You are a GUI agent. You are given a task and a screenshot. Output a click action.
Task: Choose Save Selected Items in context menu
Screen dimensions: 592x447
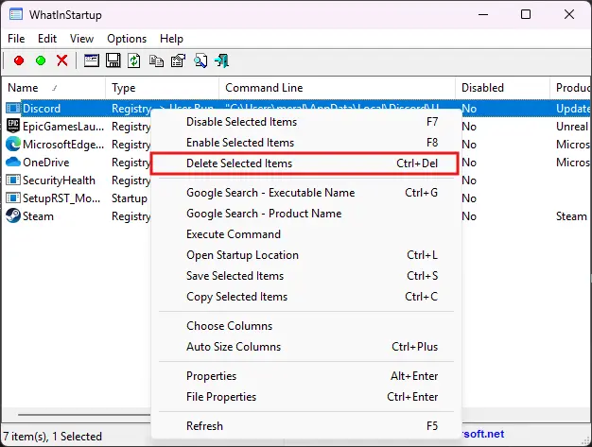point(305,276)
